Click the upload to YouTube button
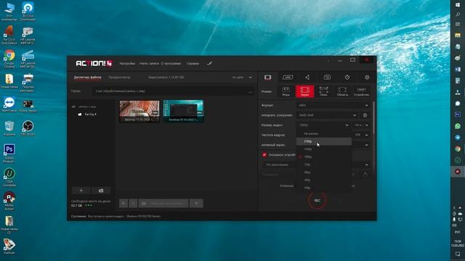The image size is (465, 261). (163, 203)
